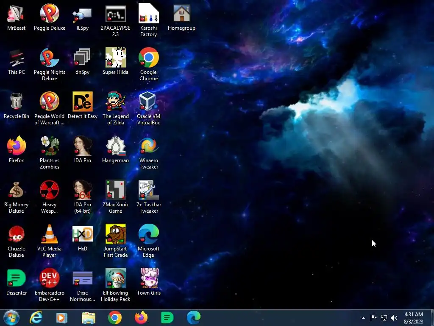Open Dissenter from the taskbar

coord(167,318)
